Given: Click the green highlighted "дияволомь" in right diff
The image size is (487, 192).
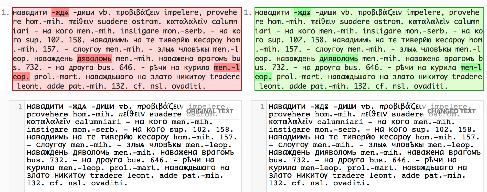Looking at the screenshot, I should pyautogui.click(x=338, y=59).
